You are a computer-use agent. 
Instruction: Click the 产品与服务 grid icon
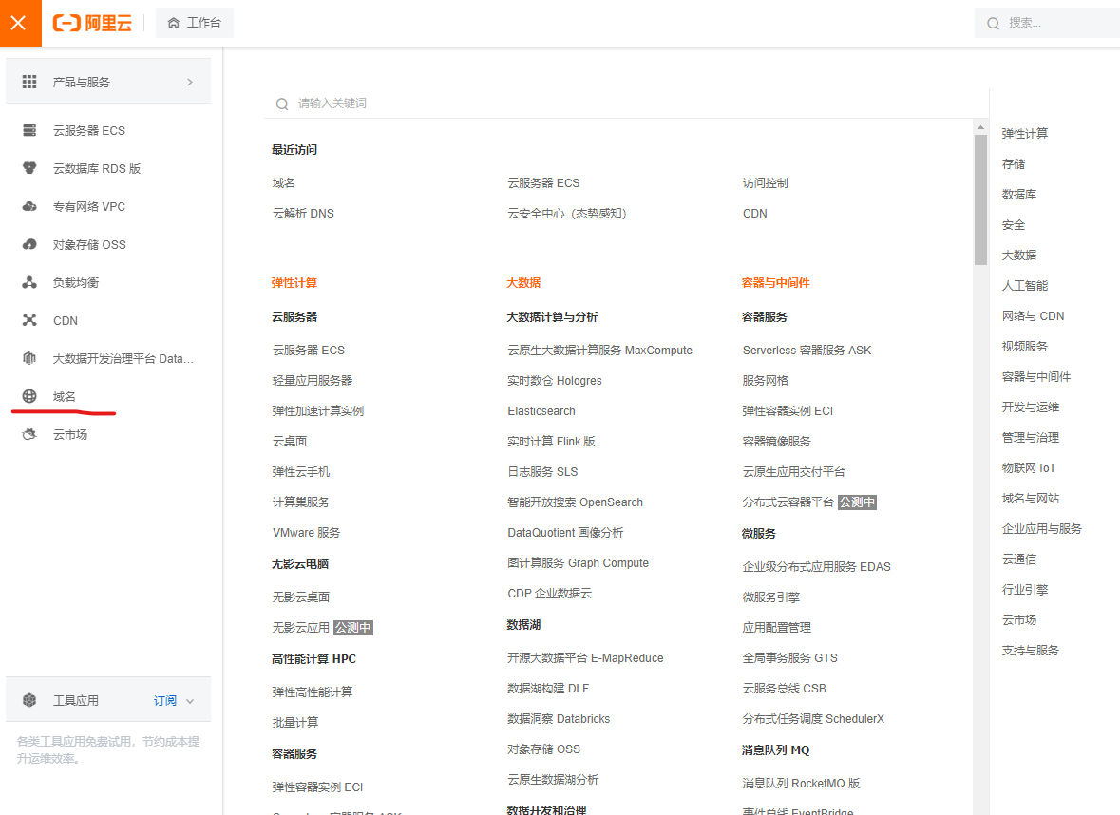point(29,82)
